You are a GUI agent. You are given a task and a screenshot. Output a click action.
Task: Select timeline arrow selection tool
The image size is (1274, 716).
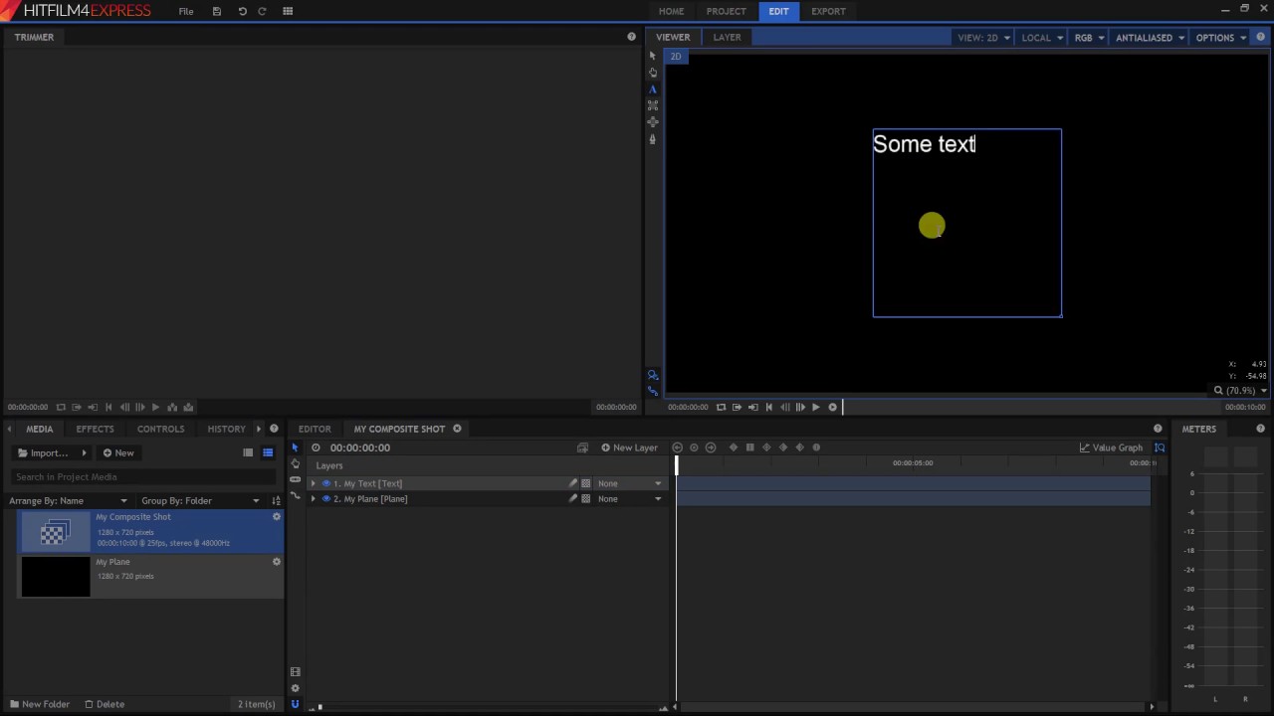point(295,447)
